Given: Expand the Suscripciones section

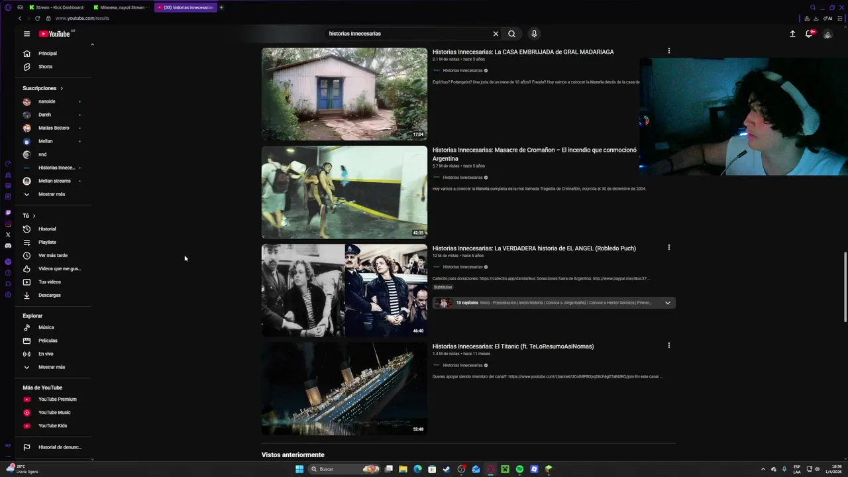Looking at the screenshot, I should click(x=43, y=88).
